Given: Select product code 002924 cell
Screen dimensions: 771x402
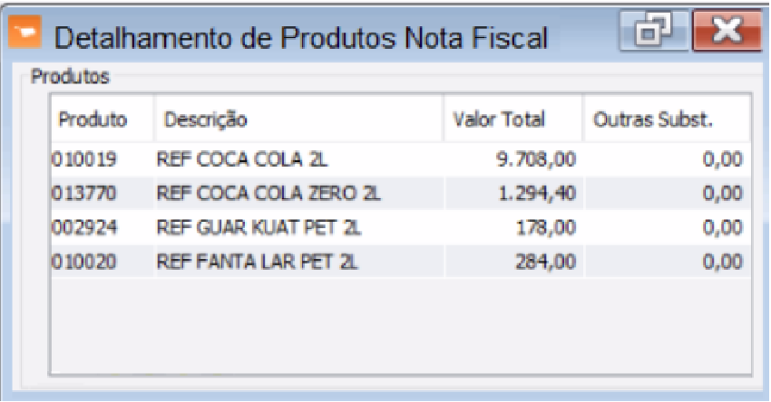Looking at the screenshot, I should 76,226.
